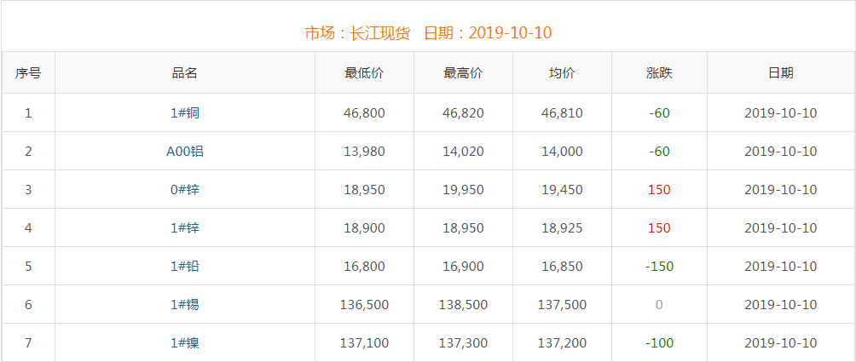The image size is (856, 362).
Task: Open the A00铝 product link
Action: (185, 152)
